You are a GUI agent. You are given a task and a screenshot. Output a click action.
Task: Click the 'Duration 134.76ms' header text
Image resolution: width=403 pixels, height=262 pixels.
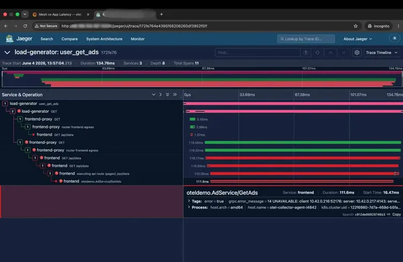98,63
